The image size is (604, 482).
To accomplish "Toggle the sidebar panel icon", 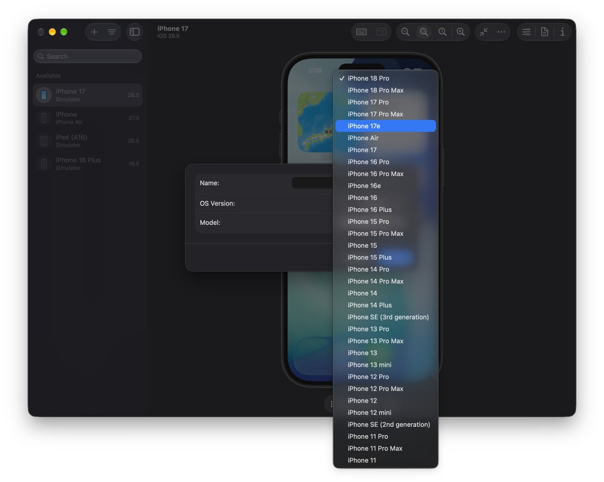I will point(134,32).
